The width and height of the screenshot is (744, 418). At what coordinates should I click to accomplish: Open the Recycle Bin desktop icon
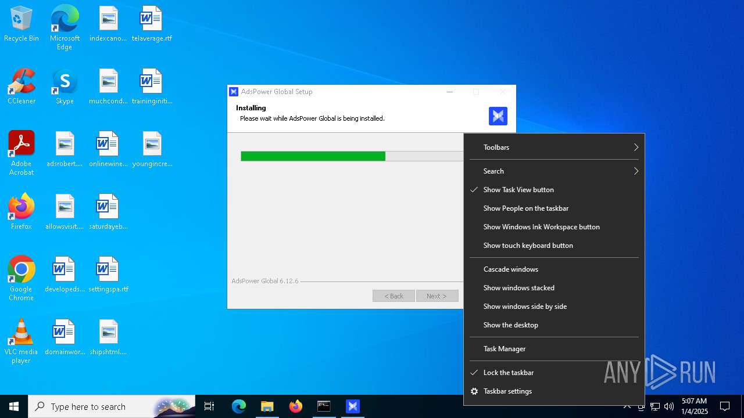coord(22,24)
